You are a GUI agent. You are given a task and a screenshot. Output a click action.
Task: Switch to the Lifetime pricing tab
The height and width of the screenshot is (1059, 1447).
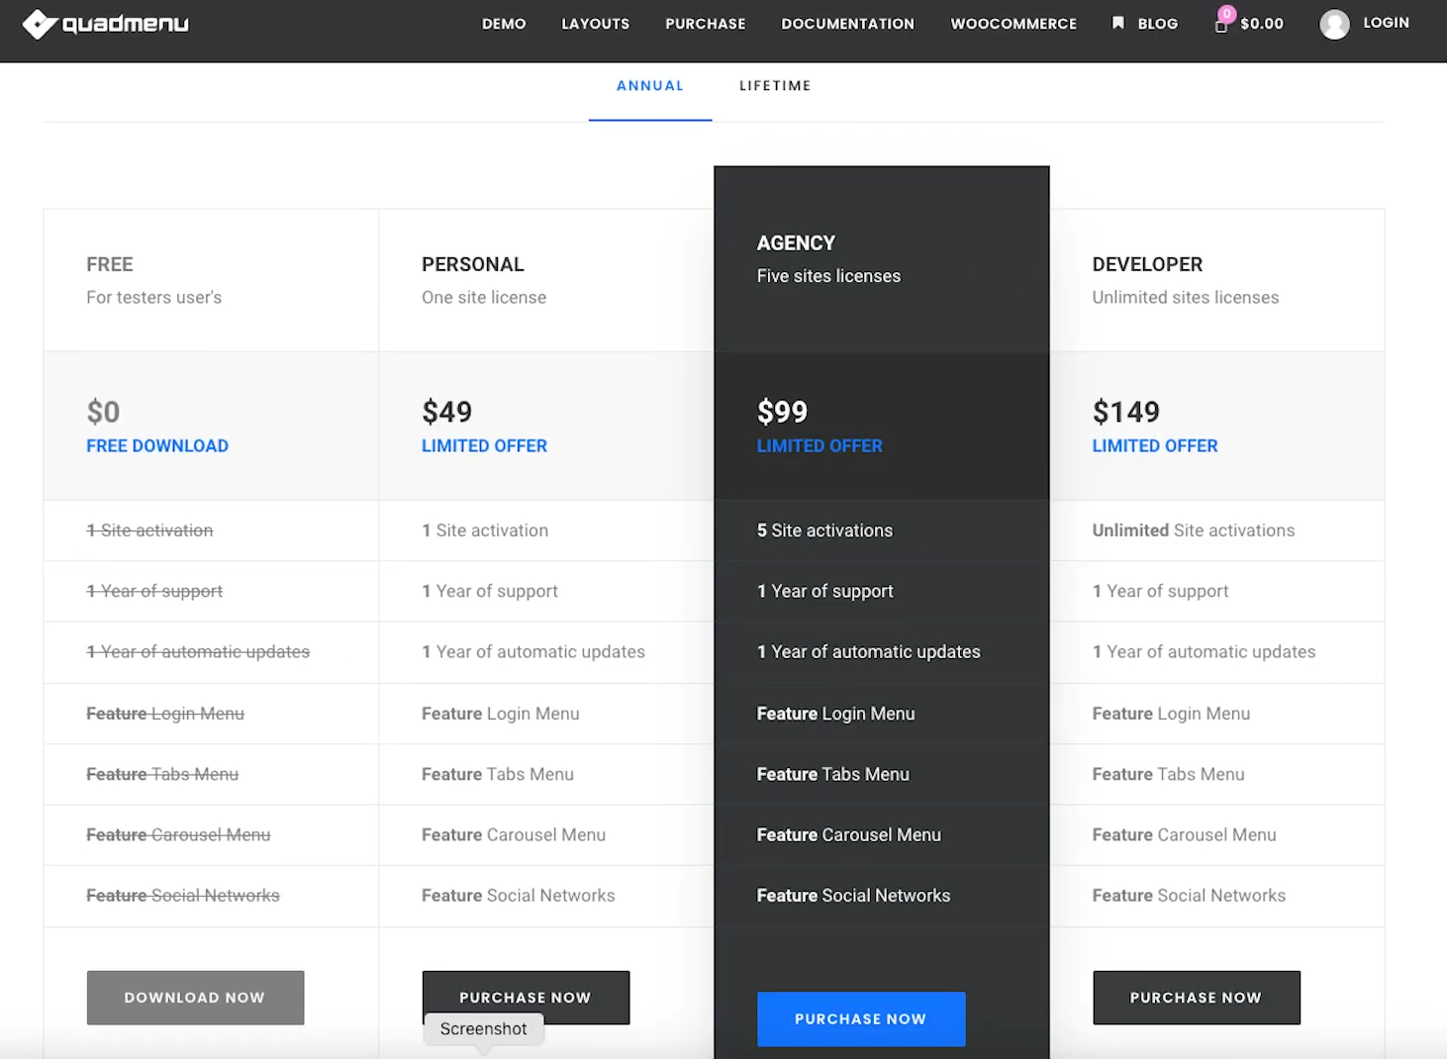coord(775,86)
